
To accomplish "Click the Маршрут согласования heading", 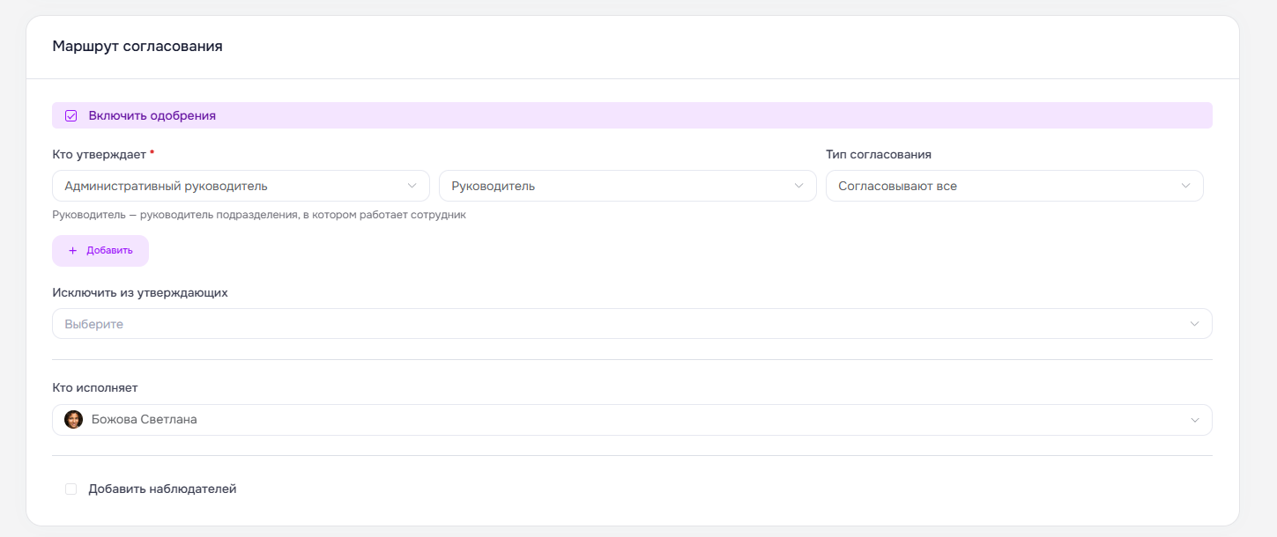I will point(137,47).
